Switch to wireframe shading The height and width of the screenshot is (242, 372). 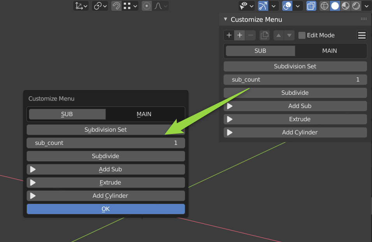[324, 6]
